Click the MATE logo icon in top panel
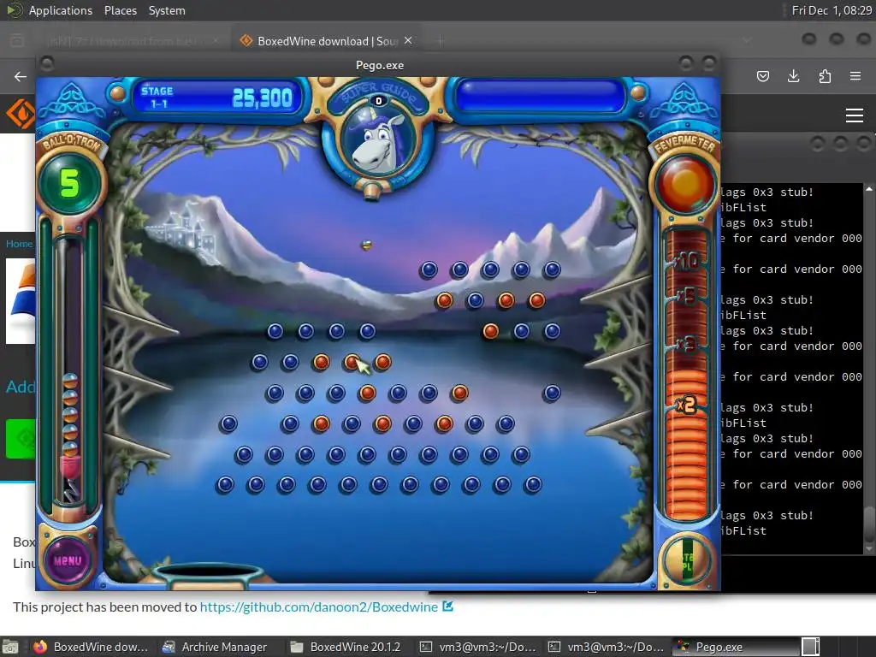Viewport: 876px width, 657px height. tap(14, 10)
